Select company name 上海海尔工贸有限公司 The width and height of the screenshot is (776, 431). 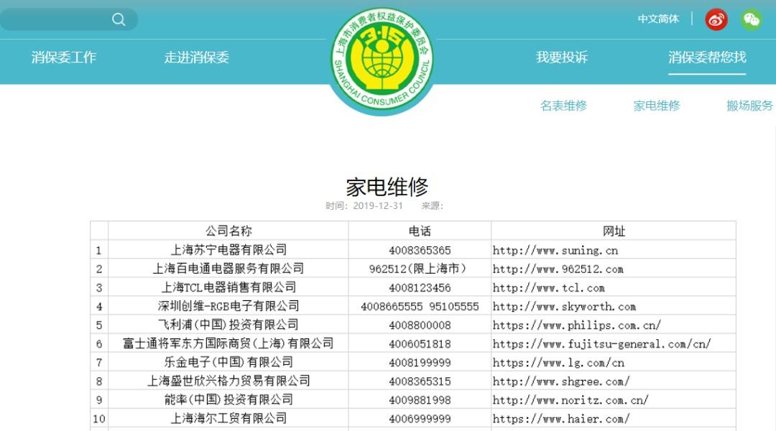[x=228, y=419]
